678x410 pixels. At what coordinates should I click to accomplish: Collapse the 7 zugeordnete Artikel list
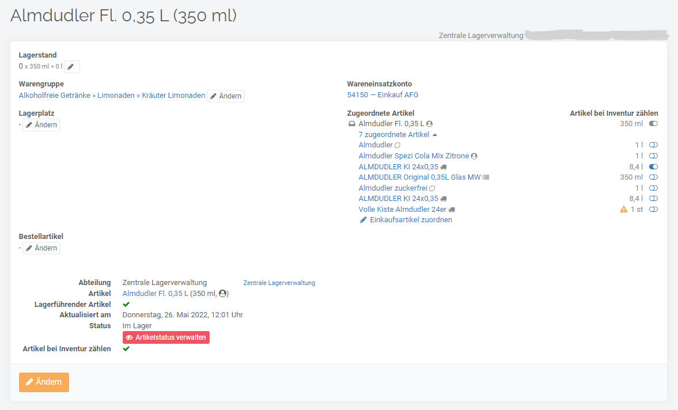tap(398, 134)
